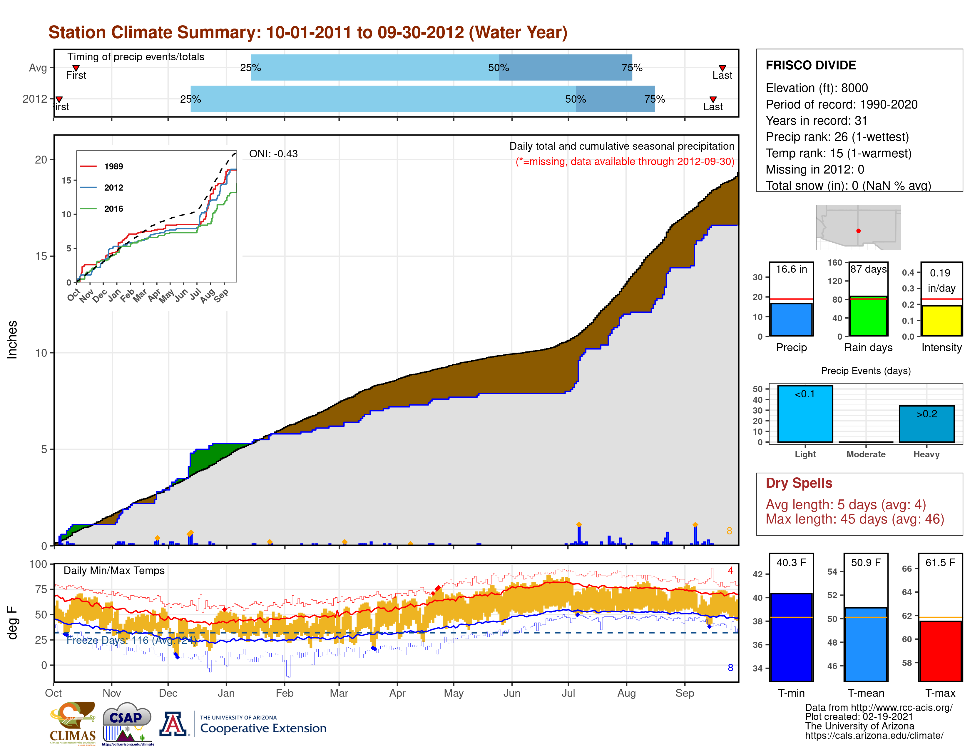The height and width of the screenshot is (750, 970).
Task: Click the green Rain days bar
Action: 868,316
